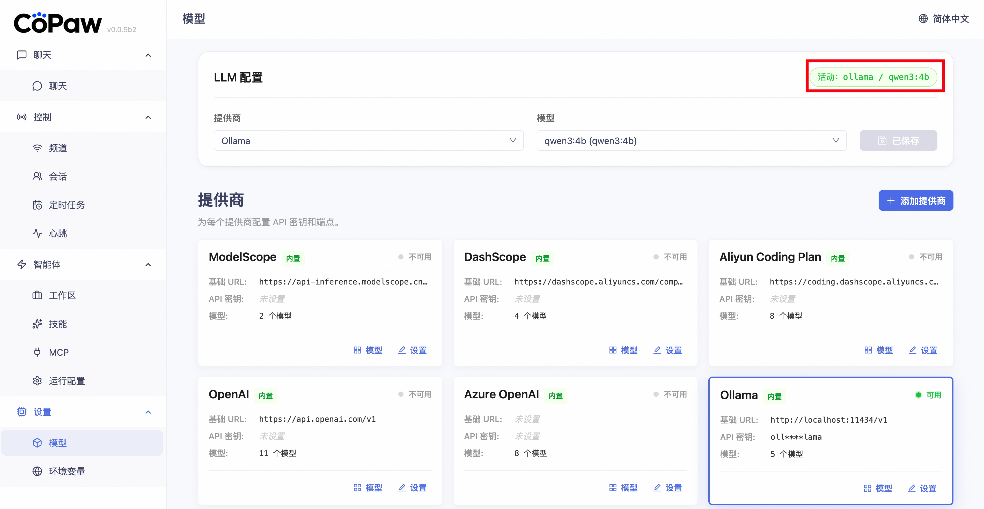Select the 模型 item under 设置

(x=57, y=443)
